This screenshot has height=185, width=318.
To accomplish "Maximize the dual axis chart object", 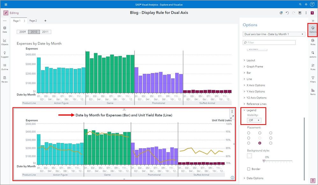I will (x=232, y=117).
